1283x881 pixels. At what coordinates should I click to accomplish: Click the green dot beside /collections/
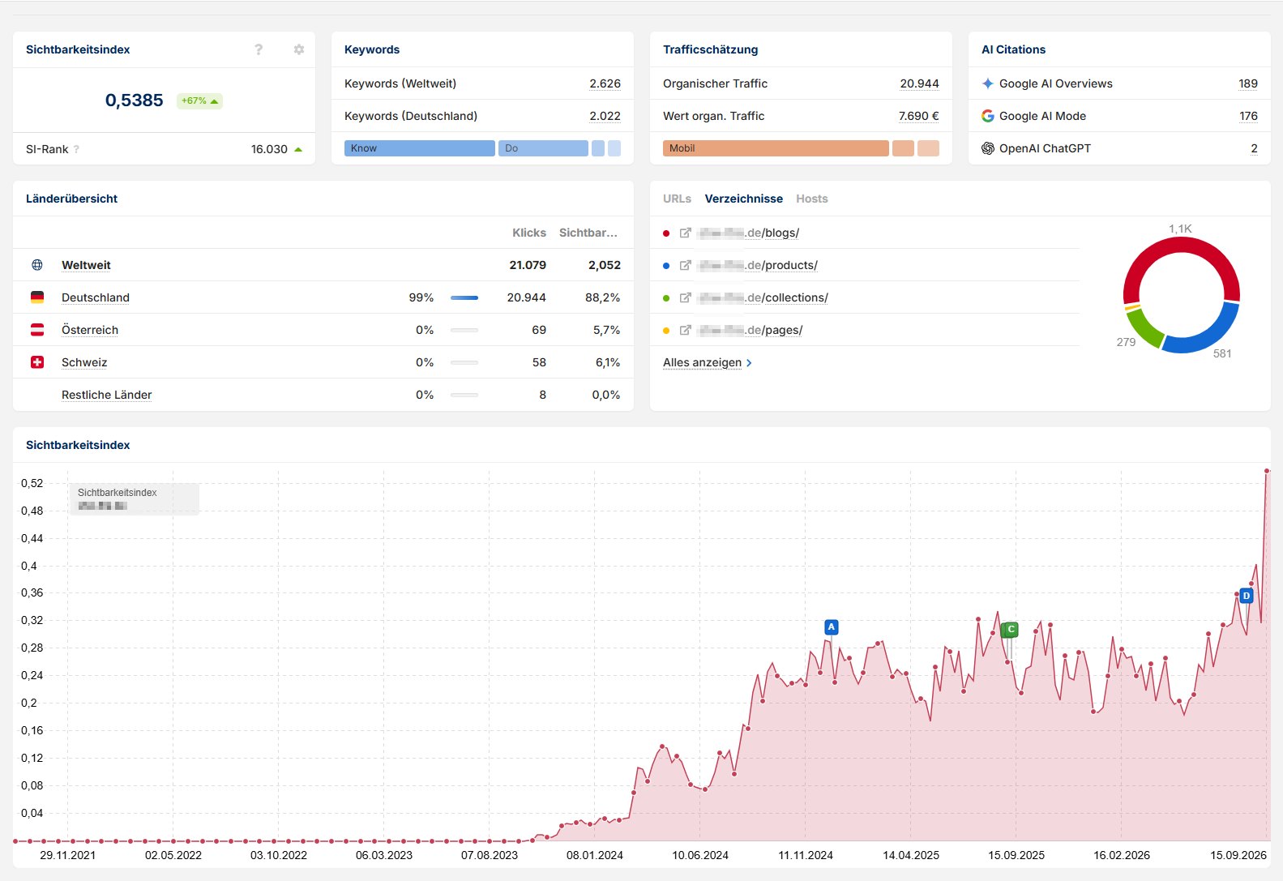pos(666,298)
